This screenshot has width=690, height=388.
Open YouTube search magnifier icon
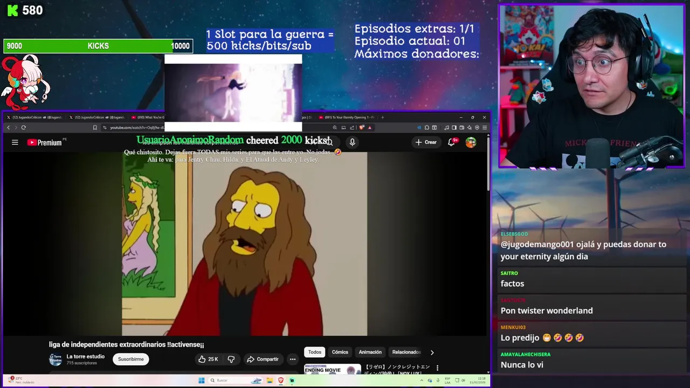[329, 142]
